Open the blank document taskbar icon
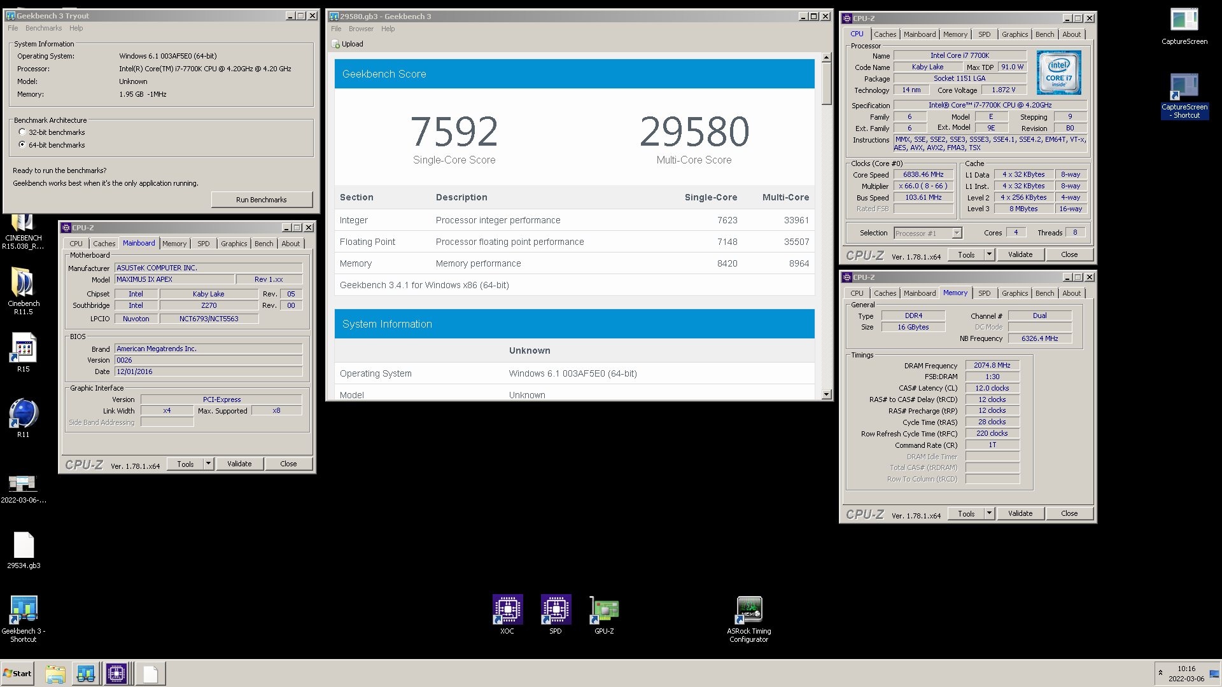This screenshot has height=687, width=1222. pos(151,674)
